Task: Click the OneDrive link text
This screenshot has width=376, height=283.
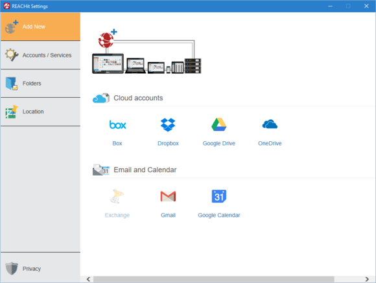Action: coord(270,143)
